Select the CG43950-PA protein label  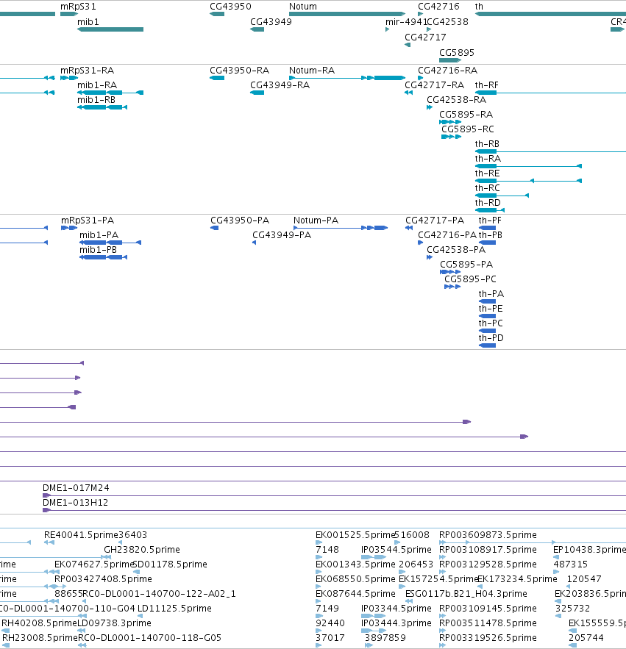[x=240, y=220]
